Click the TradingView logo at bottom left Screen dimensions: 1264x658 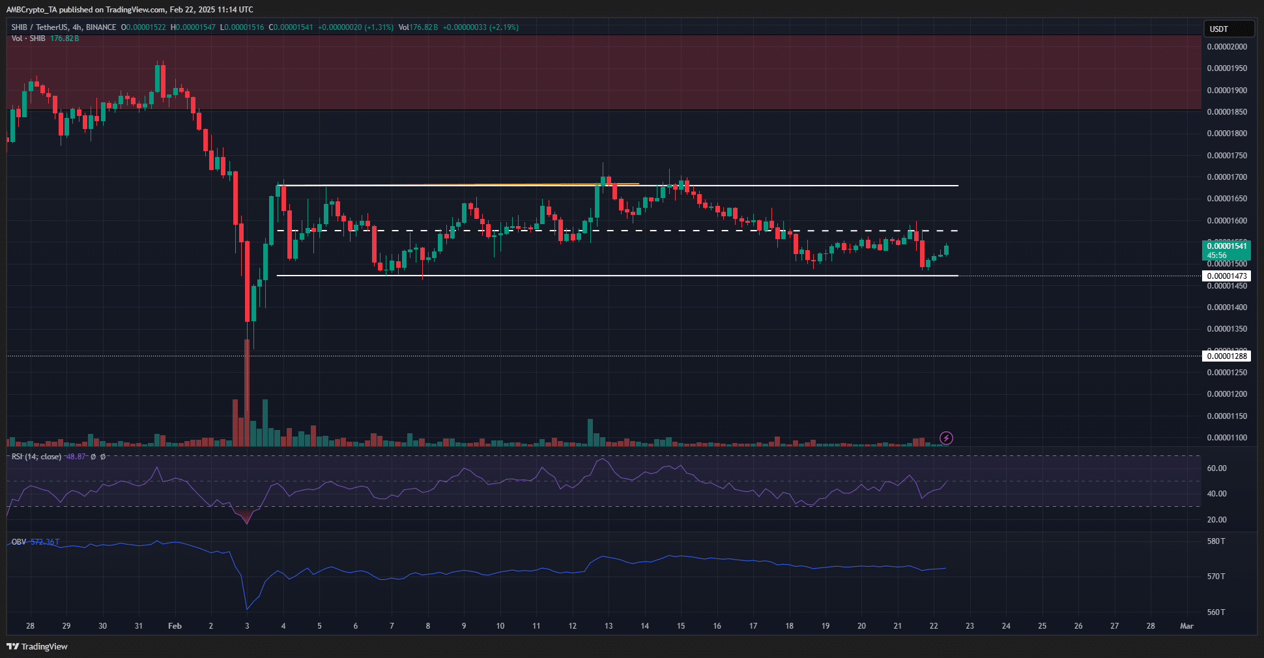[x=37, y=646]
